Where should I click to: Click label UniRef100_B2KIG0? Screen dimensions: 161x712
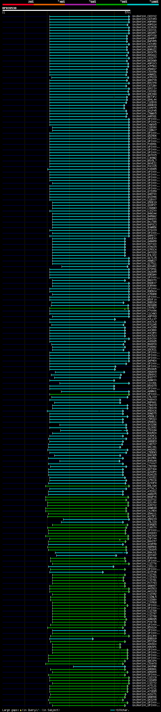[144, 339]
